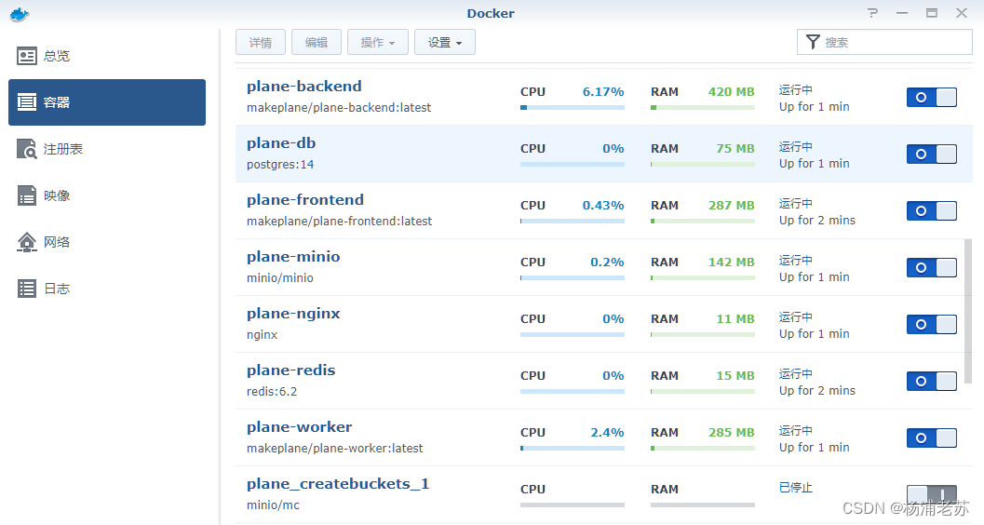Close the Docker window

point(962,12)
